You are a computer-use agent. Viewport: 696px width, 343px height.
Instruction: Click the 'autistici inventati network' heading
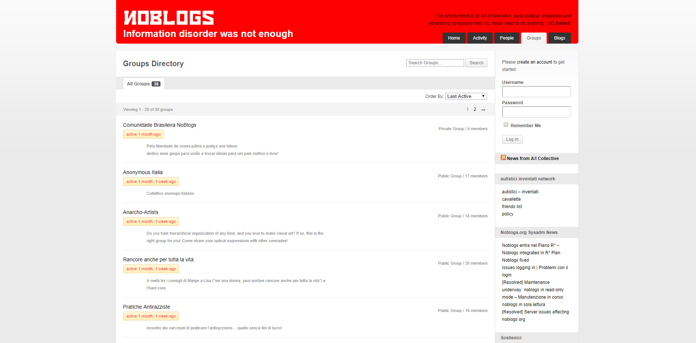pyautogui.click(x=528, y=179)
